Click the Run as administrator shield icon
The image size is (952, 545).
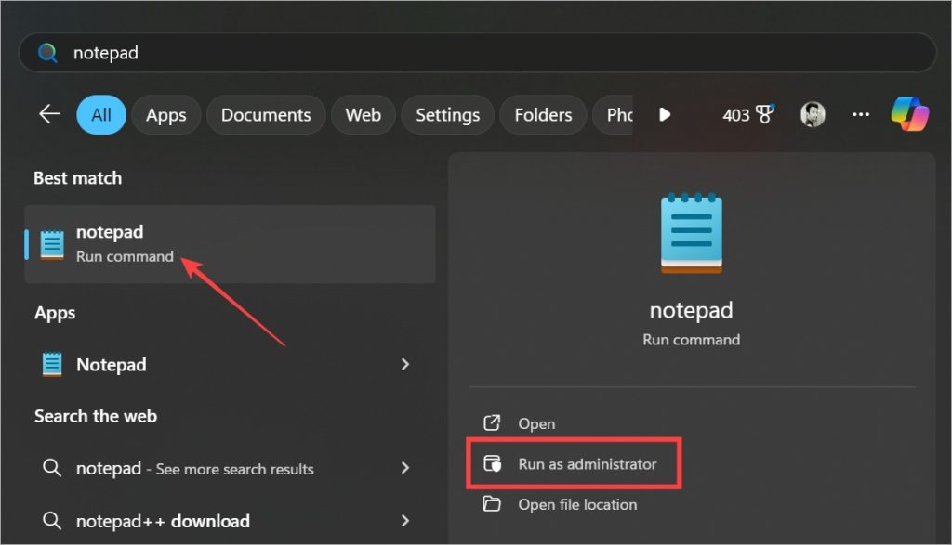[x=492, y=463]
